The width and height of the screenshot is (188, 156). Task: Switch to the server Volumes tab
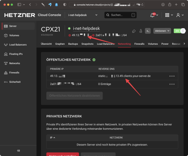(x=153, y=44)
